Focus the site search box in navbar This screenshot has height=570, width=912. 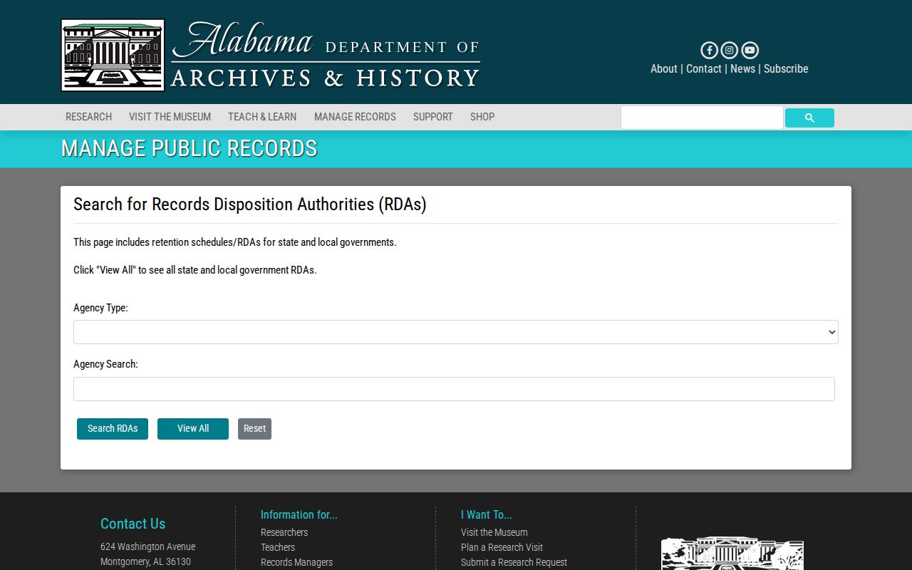(702, 118)
